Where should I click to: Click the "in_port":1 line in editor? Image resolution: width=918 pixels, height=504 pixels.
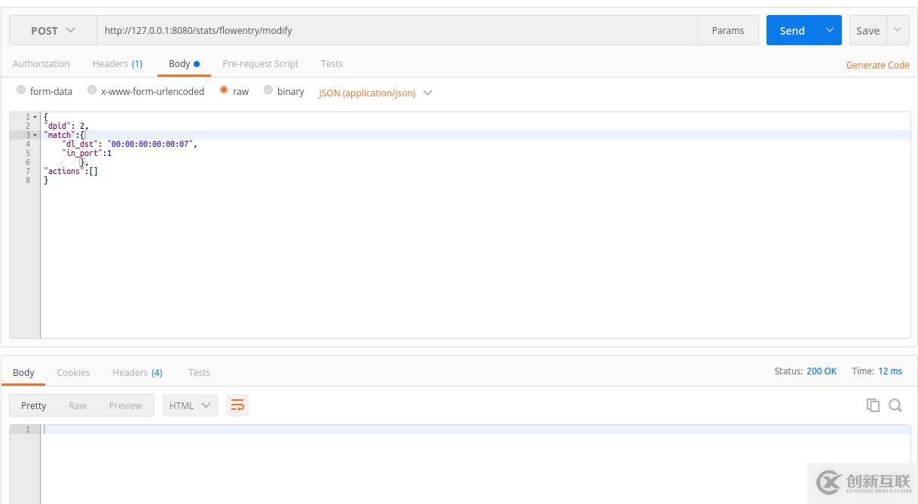[87, 153]
